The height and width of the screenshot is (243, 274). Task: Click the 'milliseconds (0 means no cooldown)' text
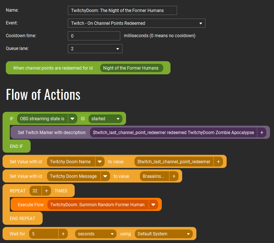pyautogui.click(x=160, y=36)
